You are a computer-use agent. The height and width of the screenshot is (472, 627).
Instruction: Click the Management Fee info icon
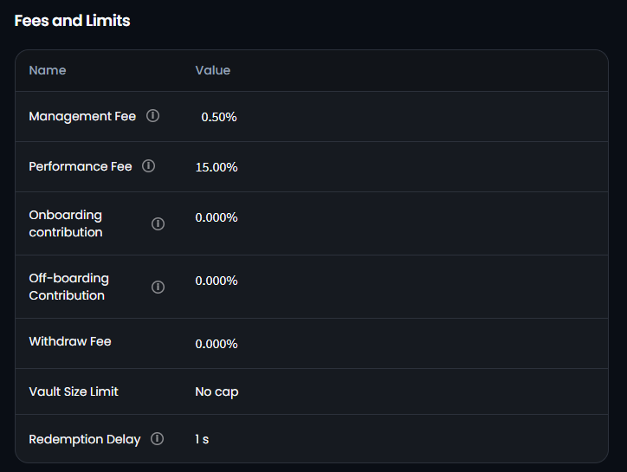coord(153,116)
